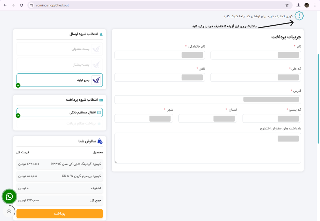
Task: Choose انتقال مستقیم بانکی payment method
Action: (60, 112)
